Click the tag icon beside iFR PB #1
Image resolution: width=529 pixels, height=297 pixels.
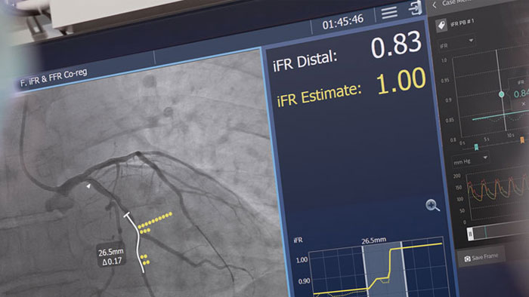pyautogui.click(x=441, y=25)
